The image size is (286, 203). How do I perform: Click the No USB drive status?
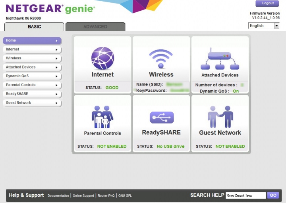click(x=171, y=146)
